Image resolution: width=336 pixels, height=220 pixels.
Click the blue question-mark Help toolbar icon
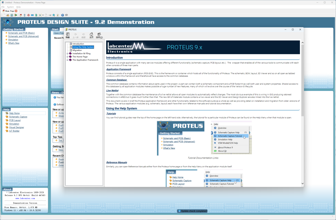[x=62, y=15]
